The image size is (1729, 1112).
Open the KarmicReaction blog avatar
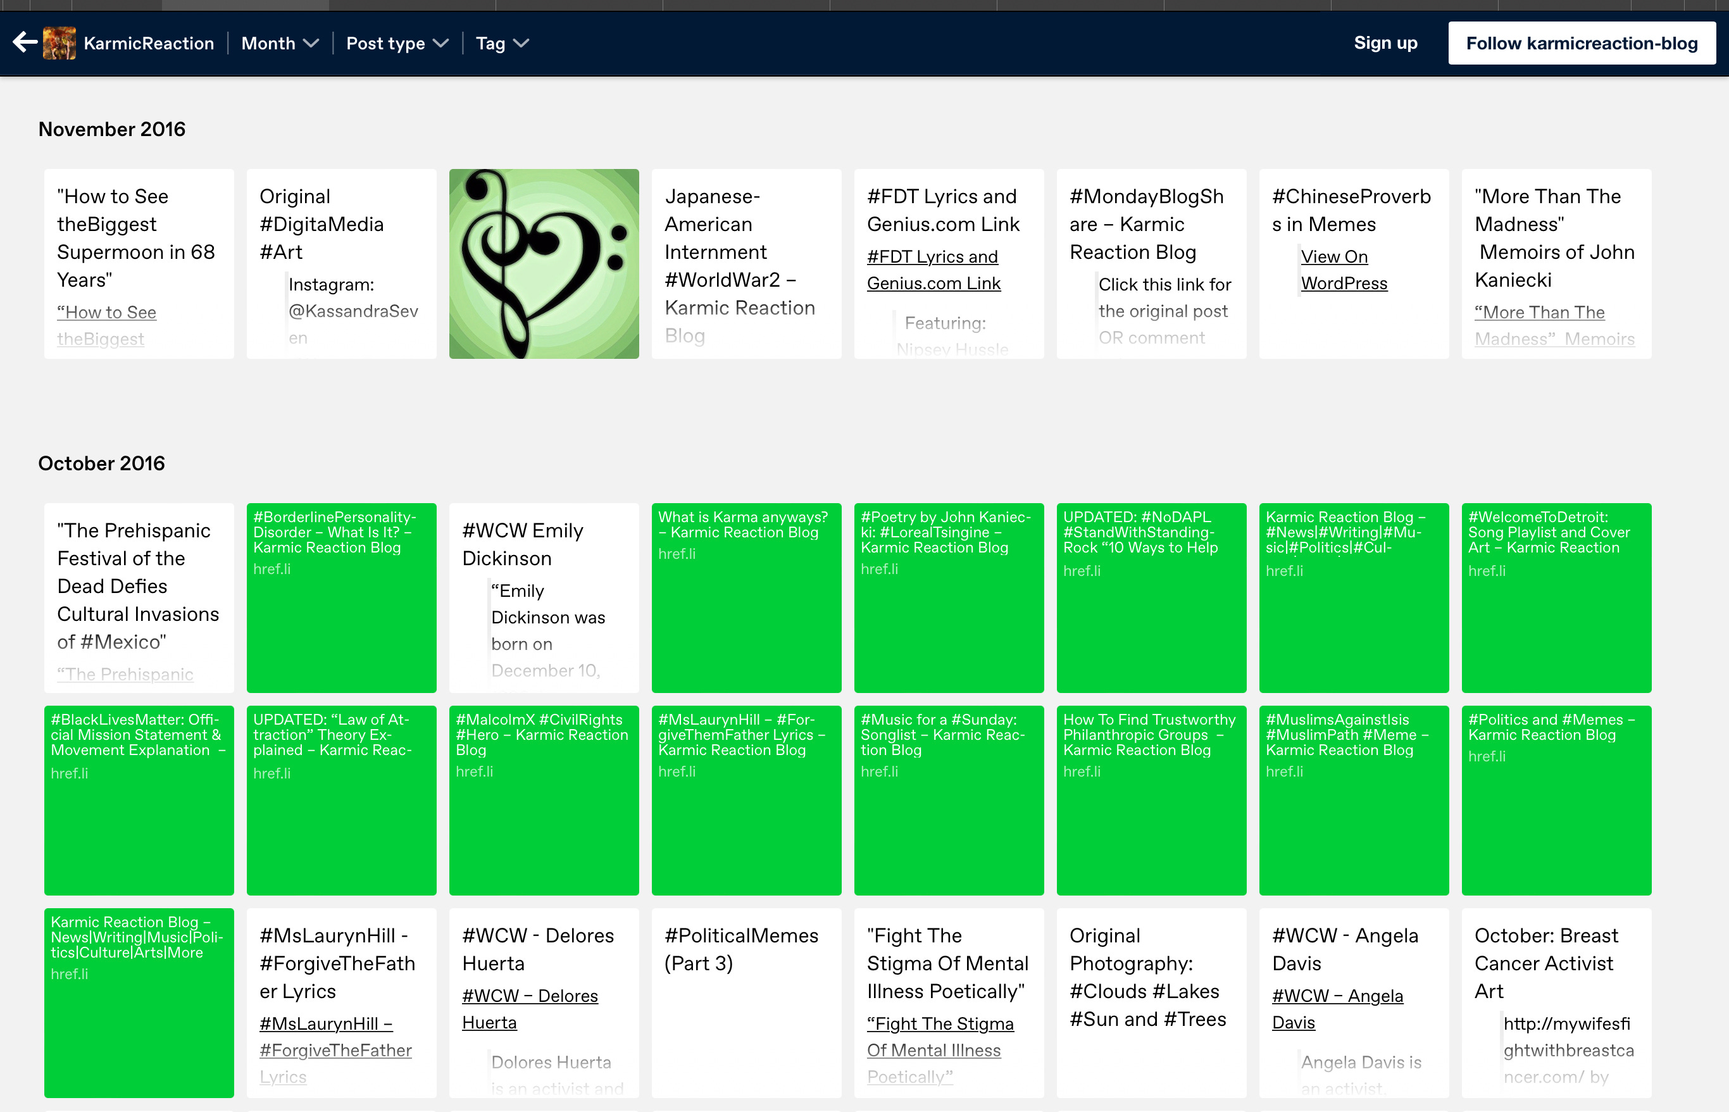click(x=59, y=43)
